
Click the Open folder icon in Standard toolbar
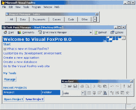70,86
